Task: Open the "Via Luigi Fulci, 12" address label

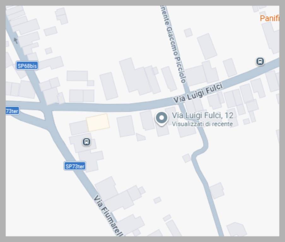Action: [x=203, y=115]
